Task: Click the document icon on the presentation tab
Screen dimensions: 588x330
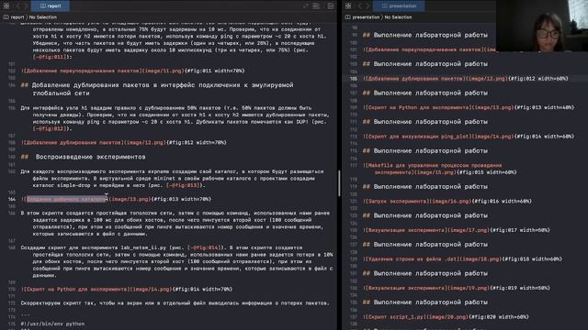Action: tap(385, 6)
